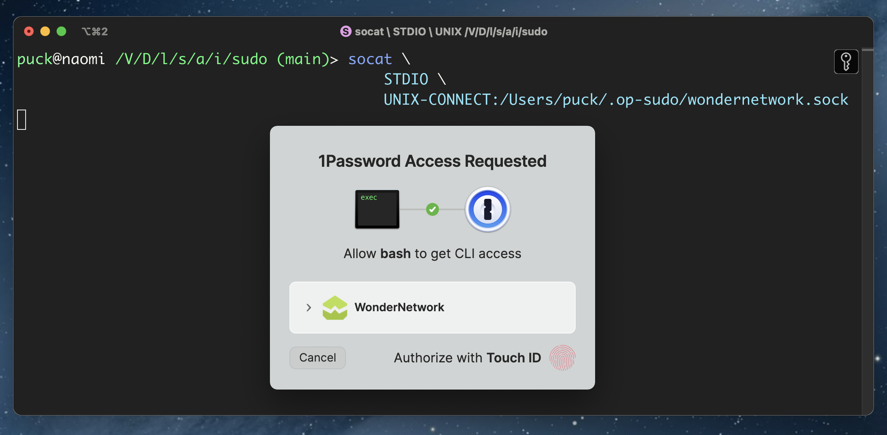Click the key icon in terminal corner
Image resolution: width=887 pixels, height=435 pixels.
[x=846, y=62]
